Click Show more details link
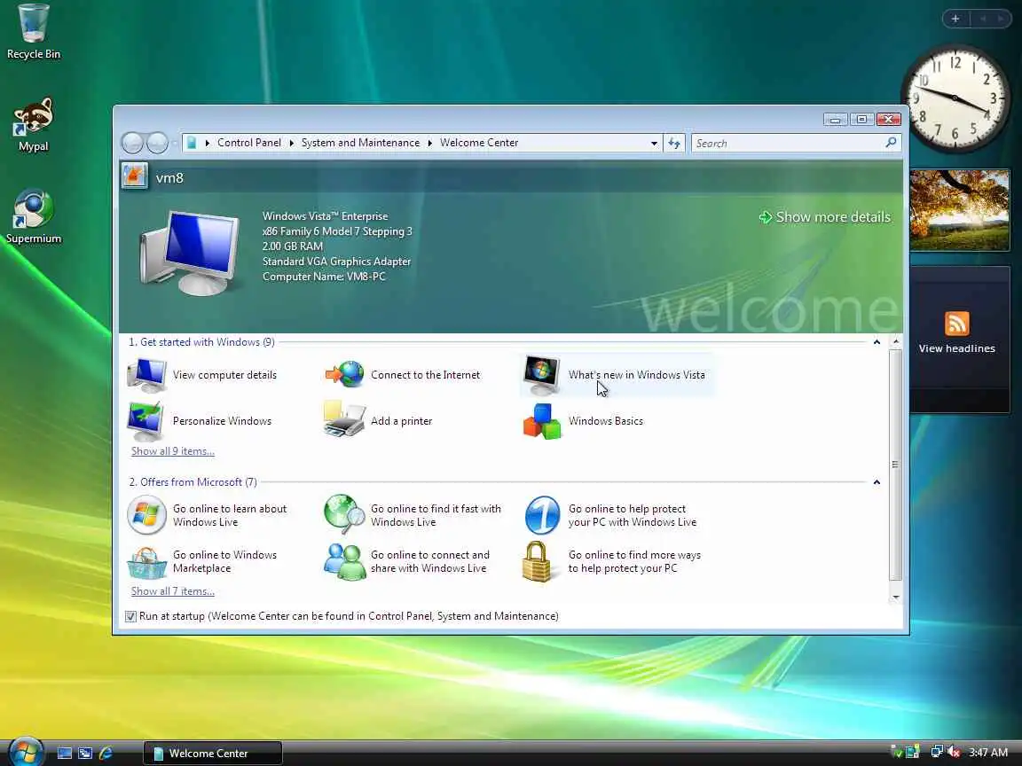The image size is (1022, 766). (833, 217)
